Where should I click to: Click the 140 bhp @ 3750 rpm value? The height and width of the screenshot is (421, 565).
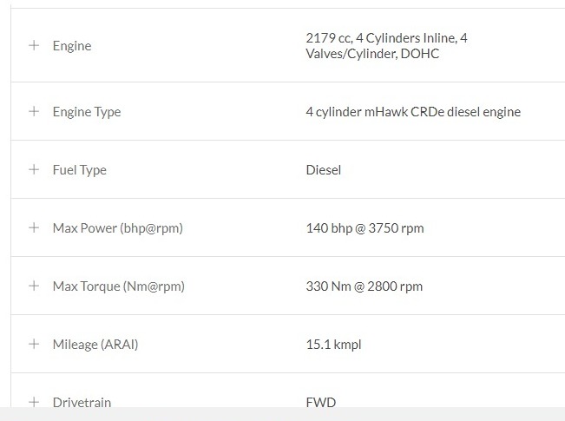click(365, 228)
